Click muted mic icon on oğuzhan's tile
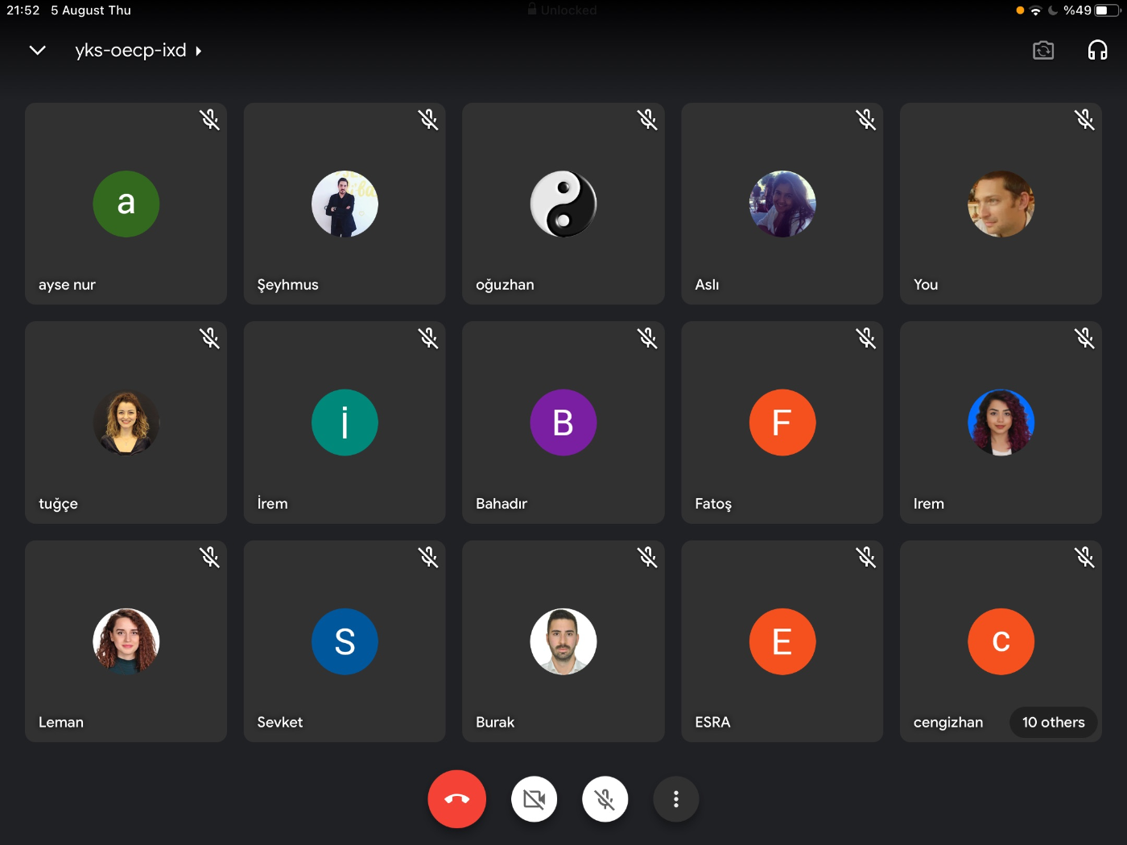The image size is (1127, 845). (647, 120)
